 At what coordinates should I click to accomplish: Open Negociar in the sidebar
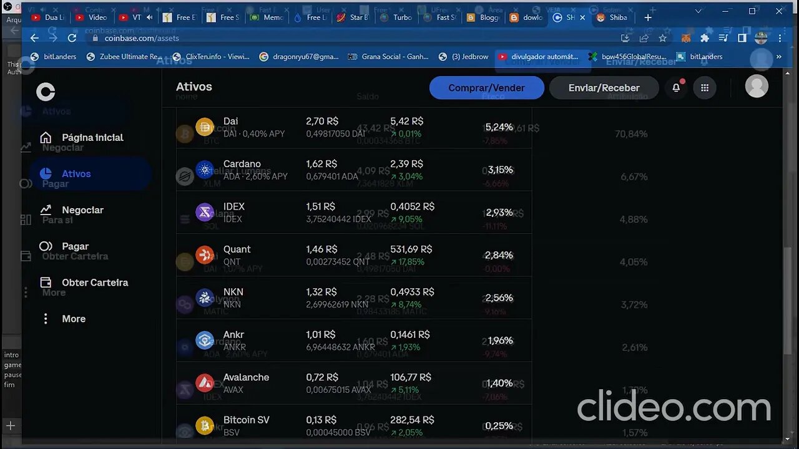point(82,210)
